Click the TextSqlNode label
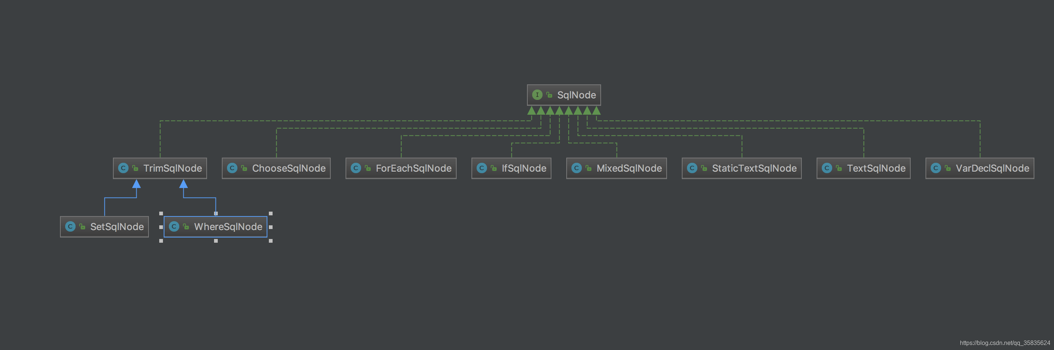The image size is (1054, 350). [x=876, y=168]
